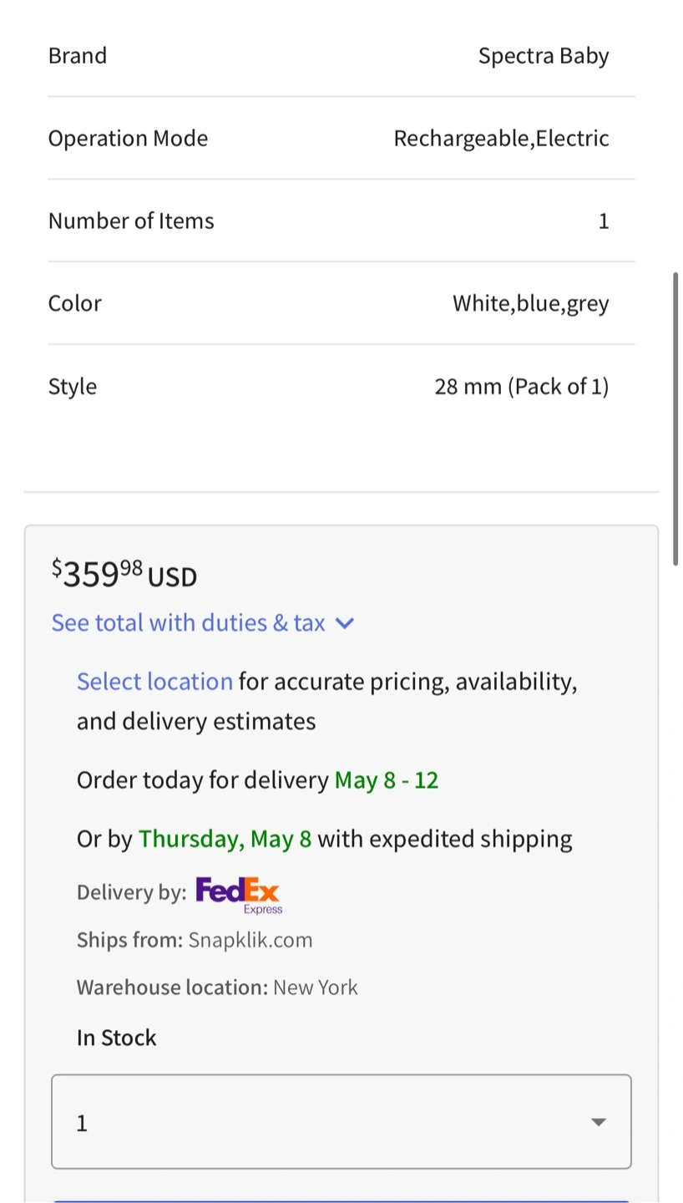
Task: Click the Rechargeable,Electric value
Action: (501, 139)
